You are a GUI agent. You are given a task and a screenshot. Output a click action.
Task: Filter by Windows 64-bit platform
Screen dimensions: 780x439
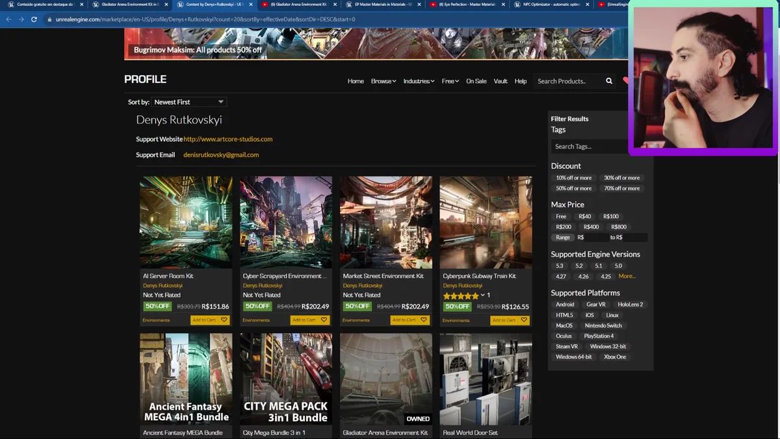[x=574, y=357]
